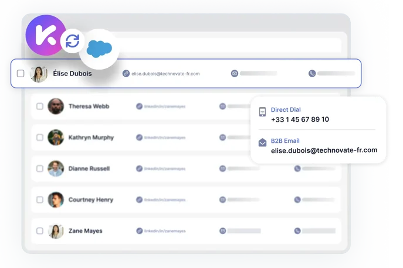This screenshot has height=268, width=403.
Task: Click envelope icon in Theresa Webb row
Action: pyautogui.click(x=222, y=106)
